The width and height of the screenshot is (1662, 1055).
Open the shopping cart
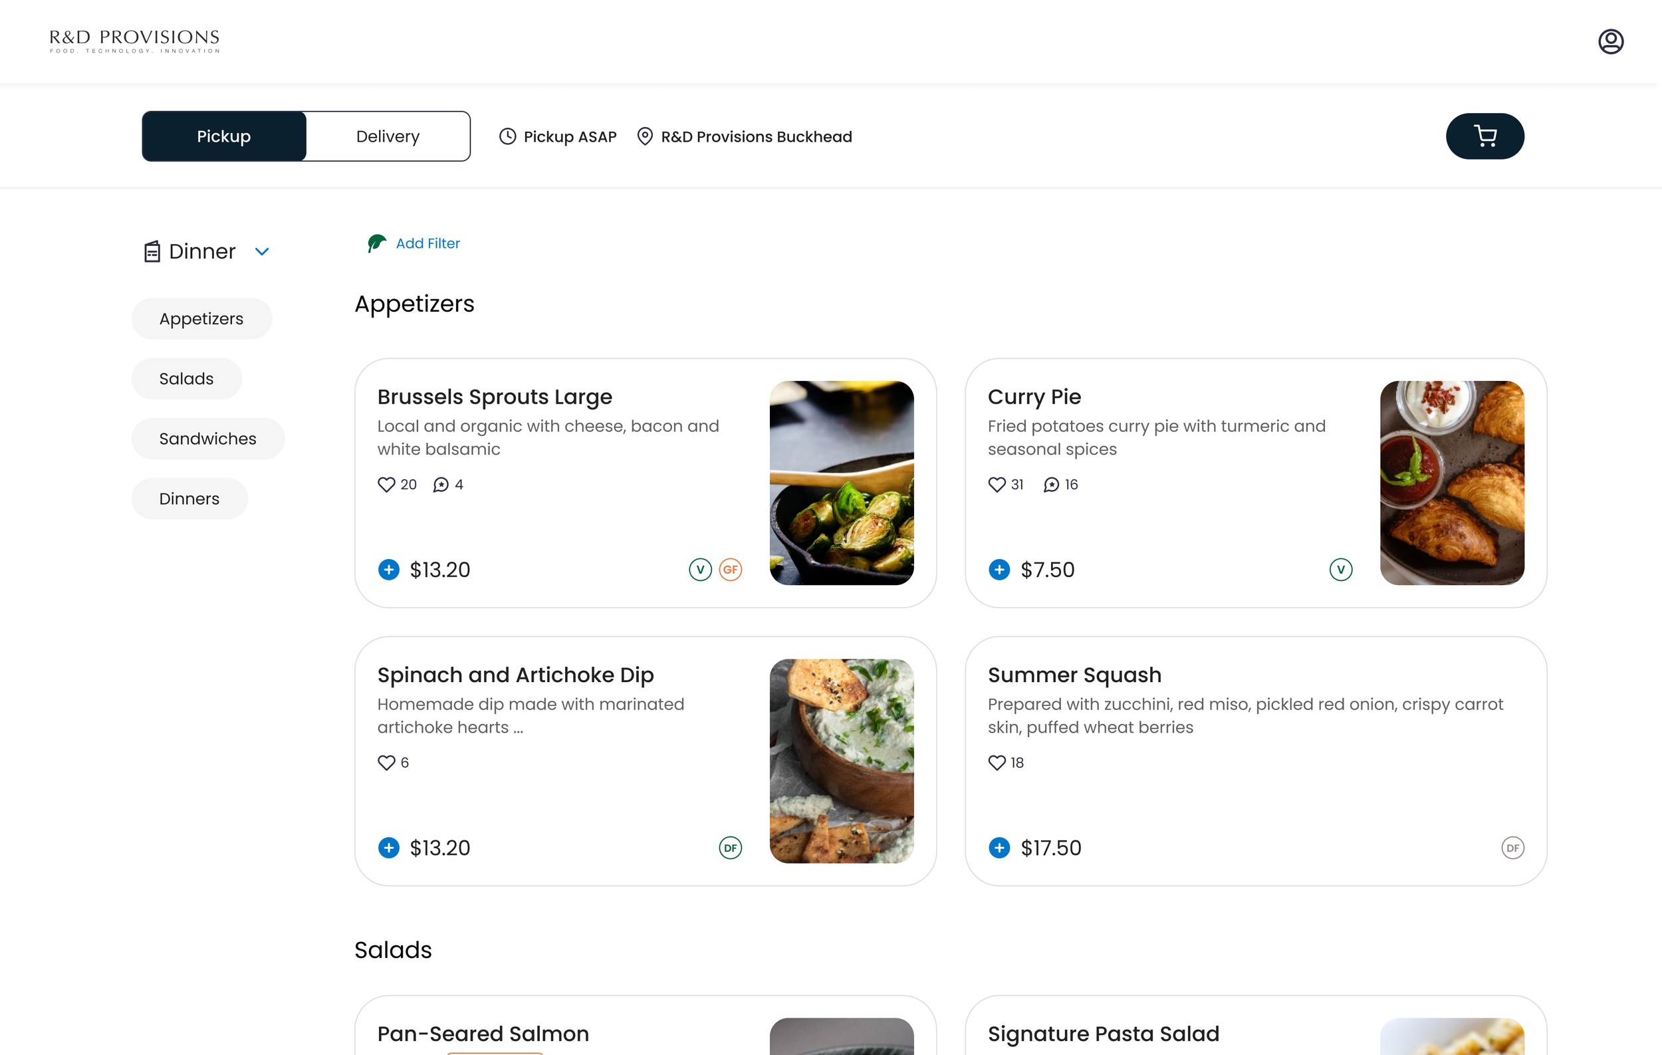tap(1484, 136)
